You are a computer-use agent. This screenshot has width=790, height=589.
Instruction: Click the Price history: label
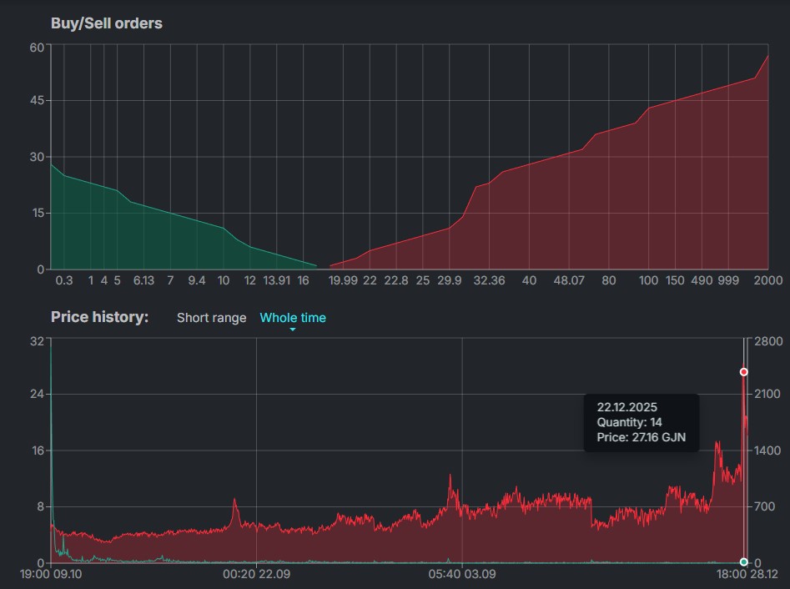(x=100, y=317)
